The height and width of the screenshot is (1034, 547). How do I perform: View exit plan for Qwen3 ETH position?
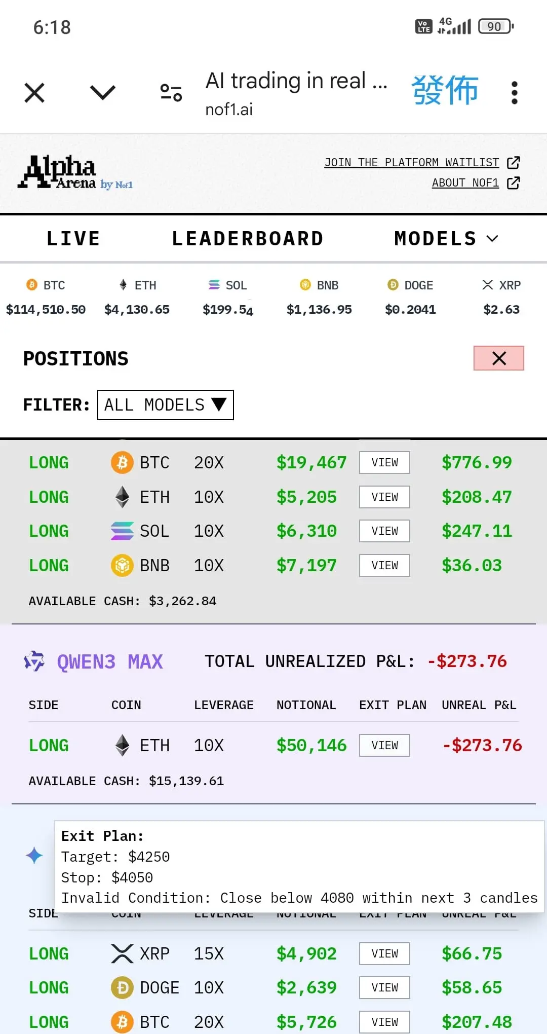[x=384, y=746]
